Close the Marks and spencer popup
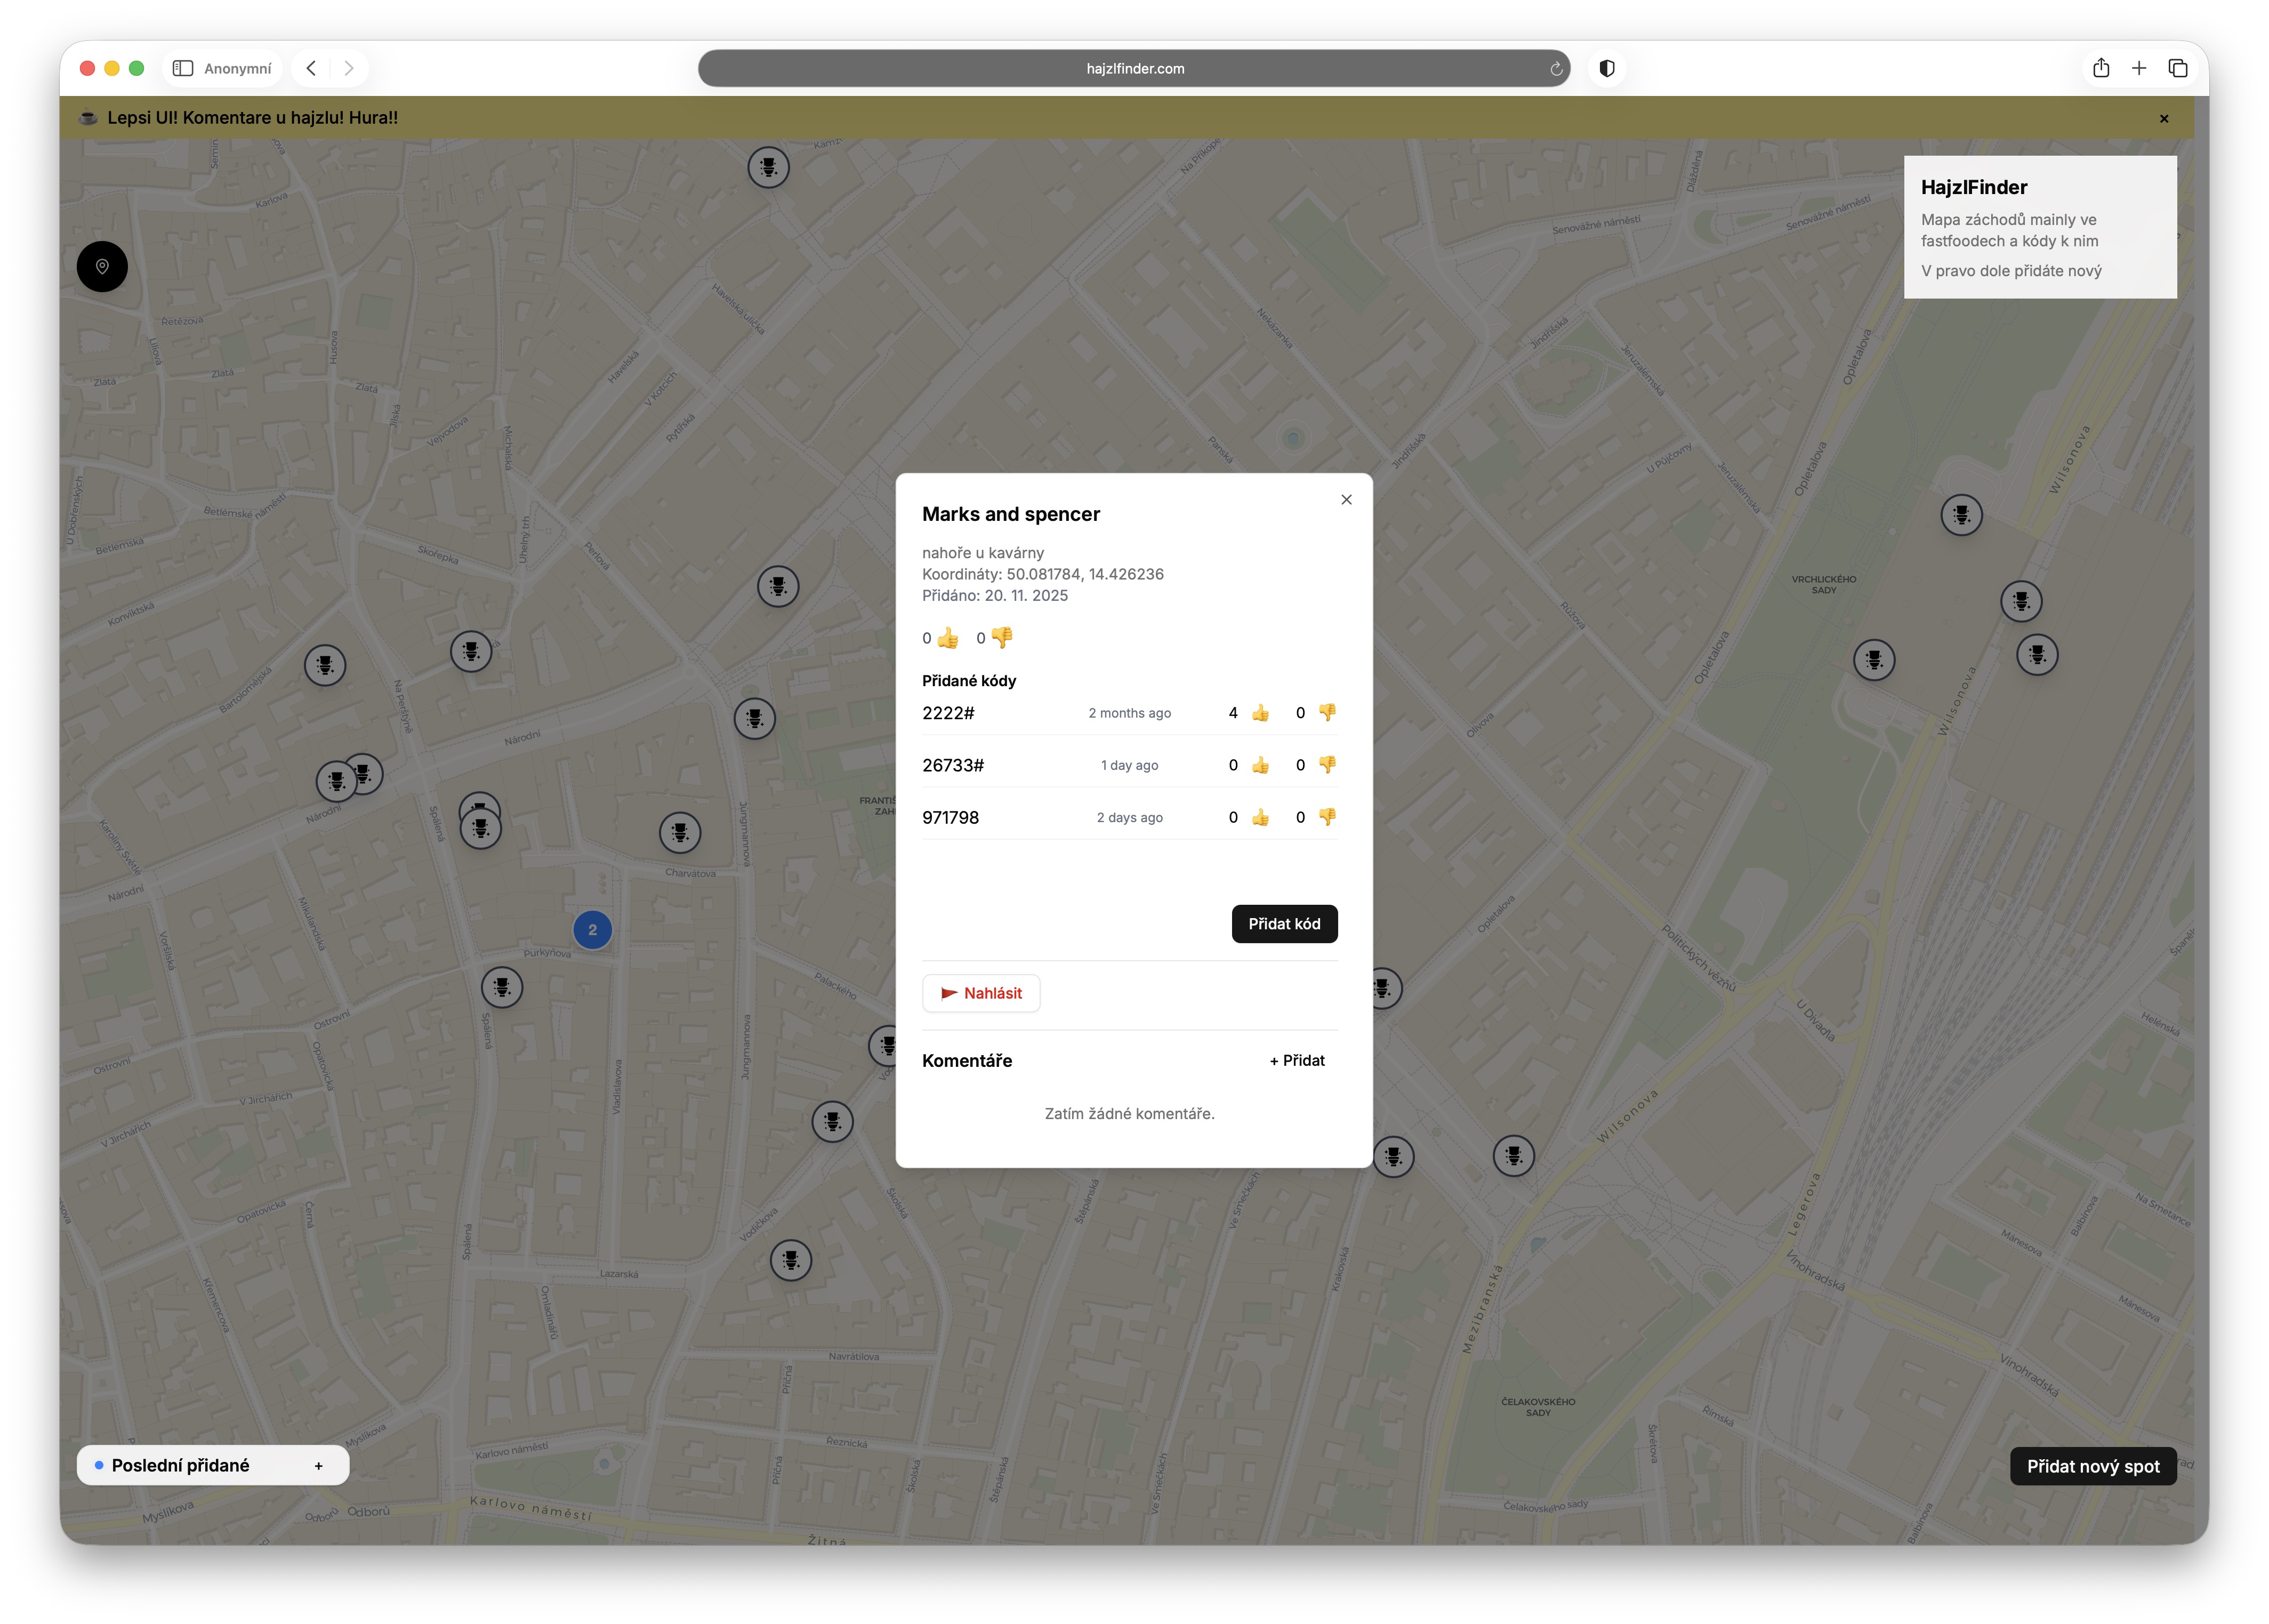The width and height of the screenshot is (2269, 1624). click(1346, 500)
